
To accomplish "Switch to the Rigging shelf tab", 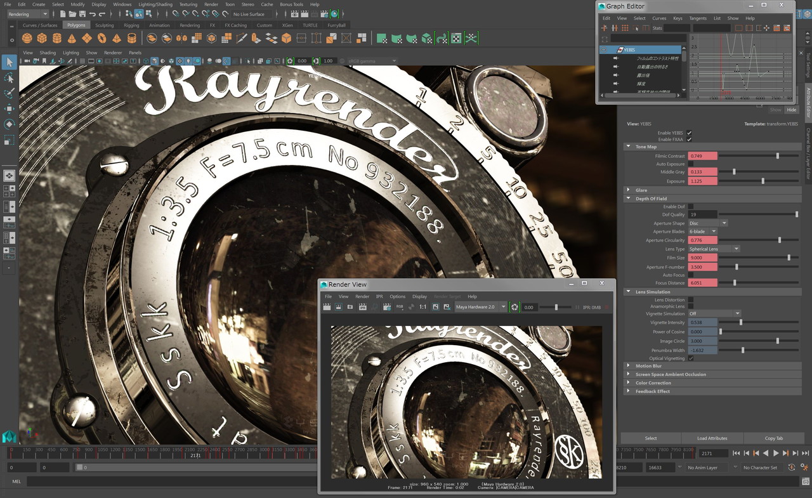I will tap(131, 25).
